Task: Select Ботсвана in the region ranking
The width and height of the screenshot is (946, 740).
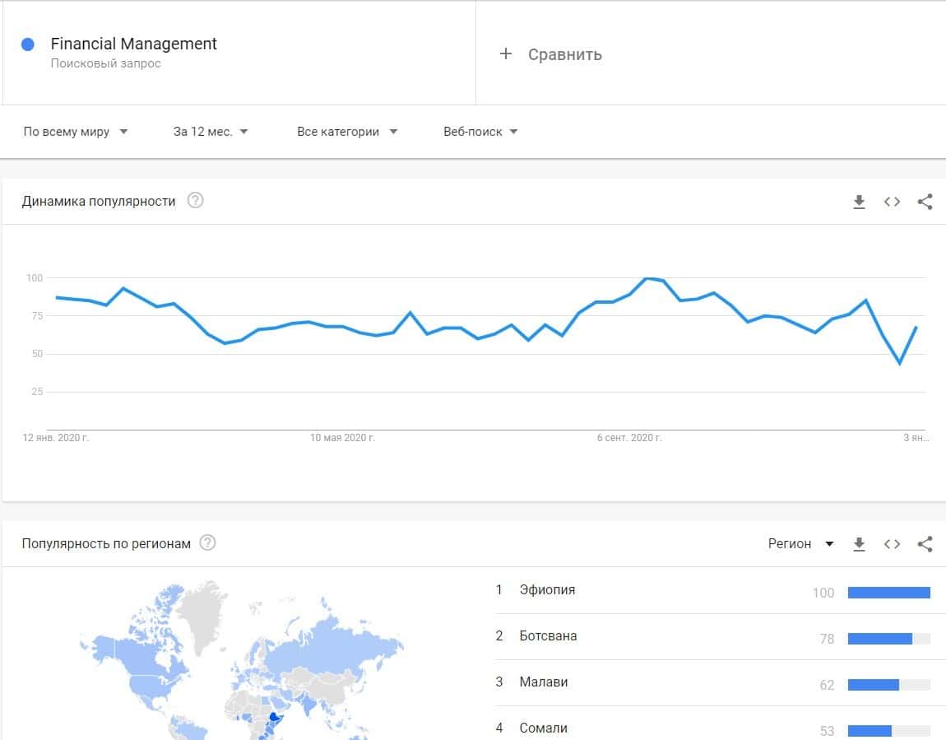Action: [x=548, y=636]
